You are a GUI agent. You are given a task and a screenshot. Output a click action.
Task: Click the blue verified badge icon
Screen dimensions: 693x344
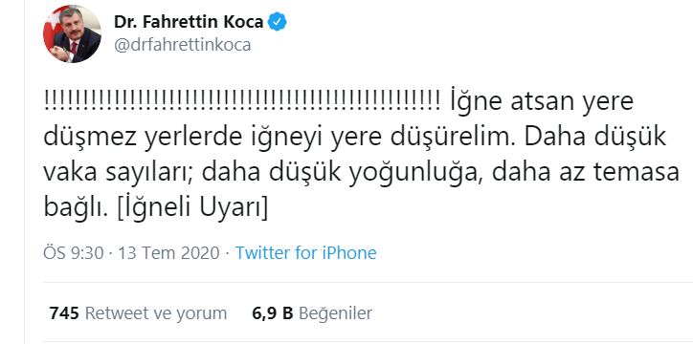(278, 22)
